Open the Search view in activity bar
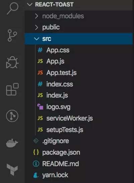 click(x=13, y=8)
